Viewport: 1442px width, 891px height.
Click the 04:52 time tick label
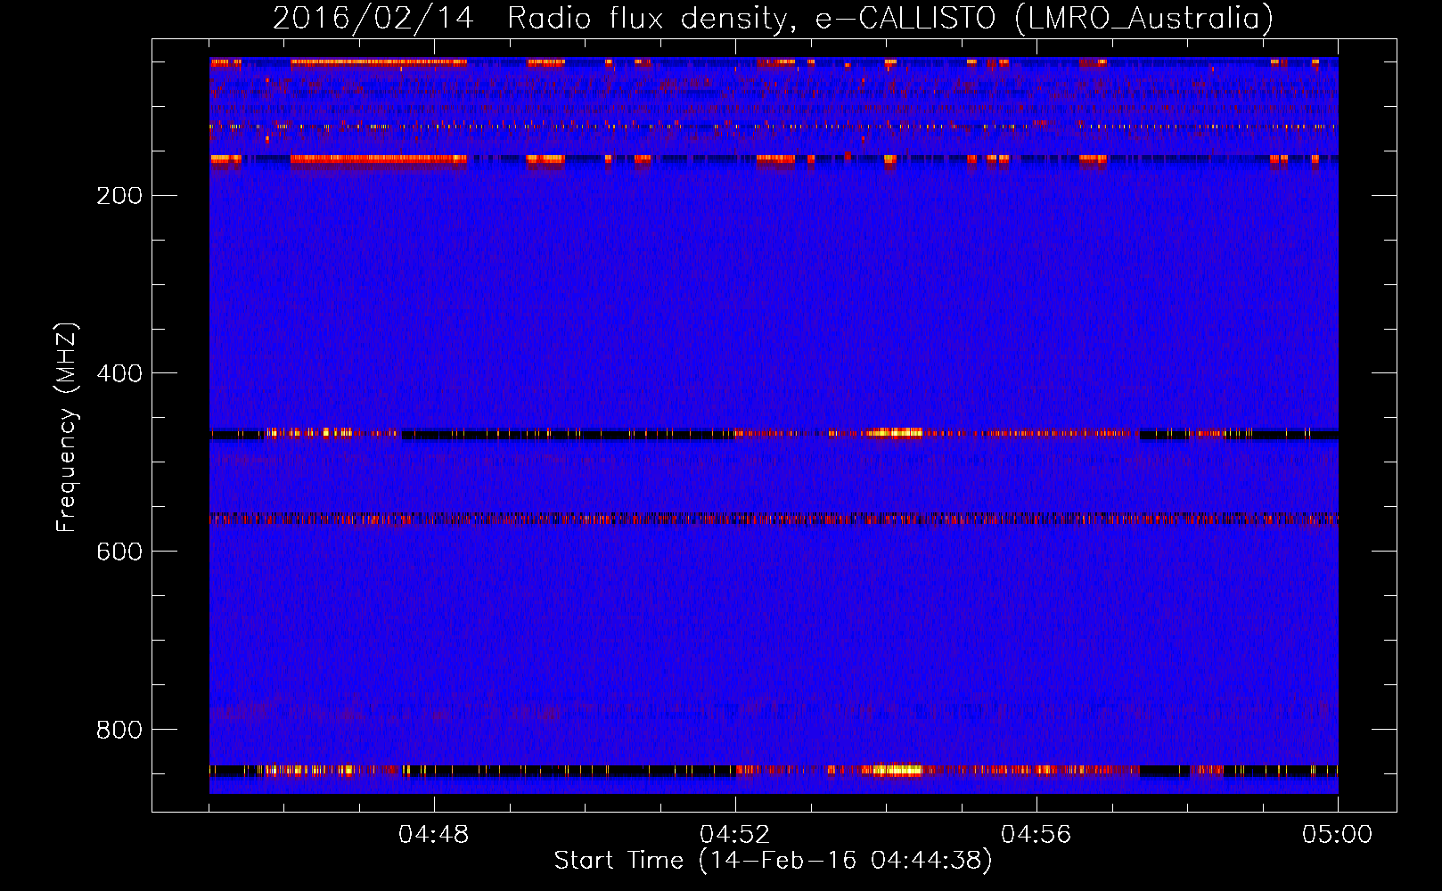735,835
